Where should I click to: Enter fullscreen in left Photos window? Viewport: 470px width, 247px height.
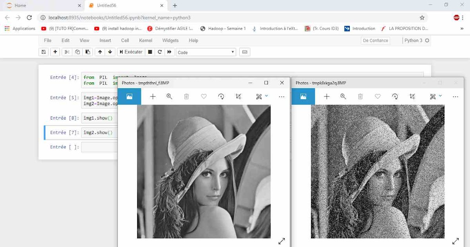tap(282, 241)
